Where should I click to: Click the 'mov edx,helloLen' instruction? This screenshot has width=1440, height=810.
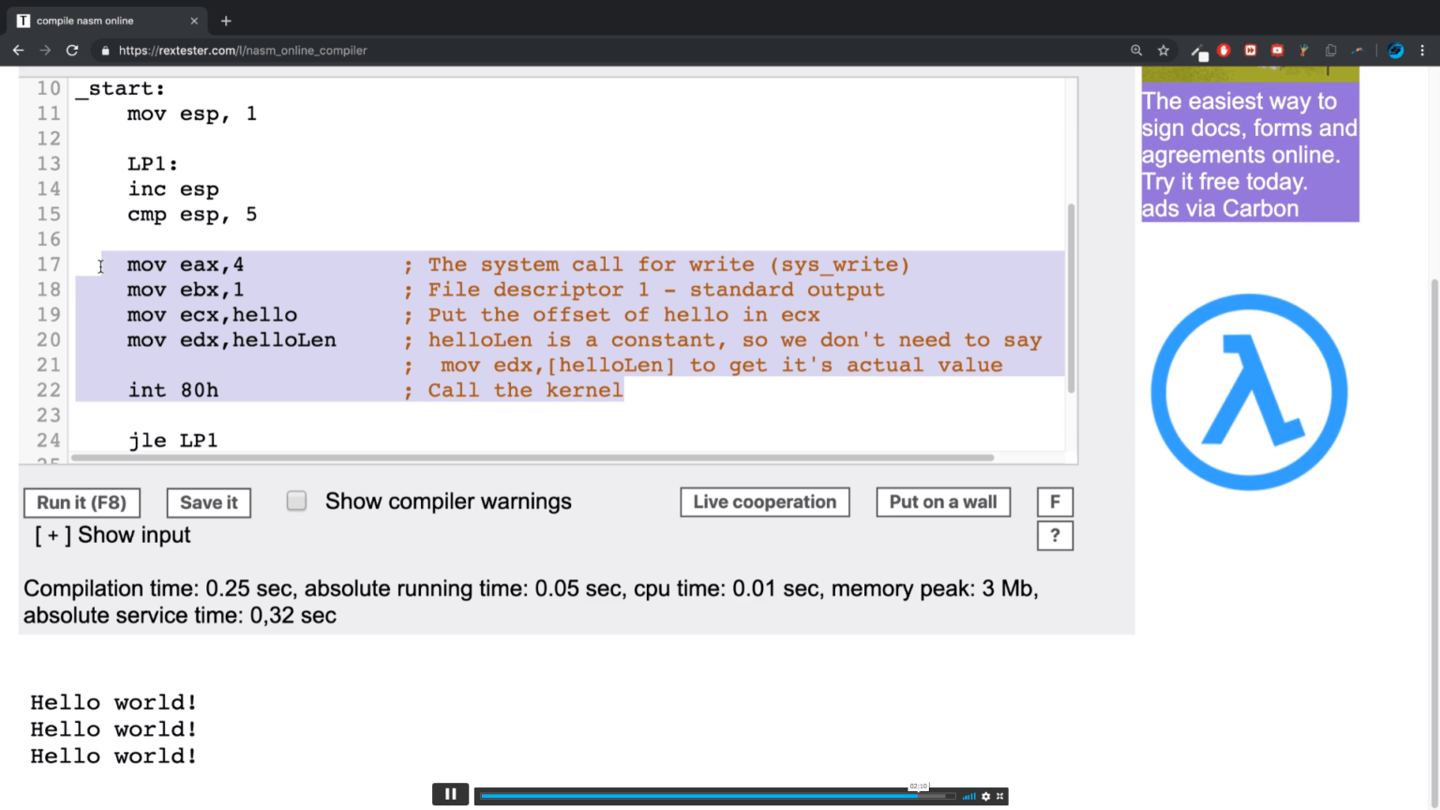click(x=232, y=340)
